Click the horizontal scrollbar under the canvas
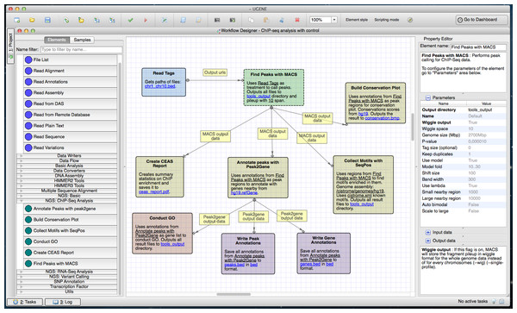The height and width of the screenshot is (313, 517). tap(234, 294)
